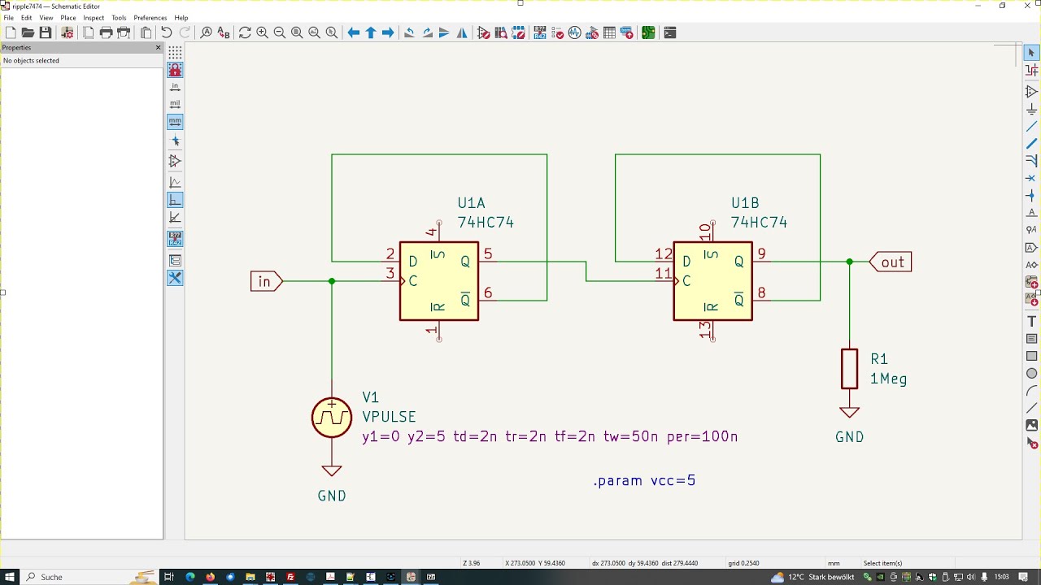Rotate selection clockwise
The height and width of the screenshot is (585, 1041).
point(427,32)
